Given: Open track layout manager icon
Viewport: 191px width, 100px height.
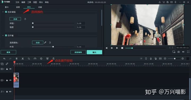Looking at the screenshot, I should coord(188,59).
